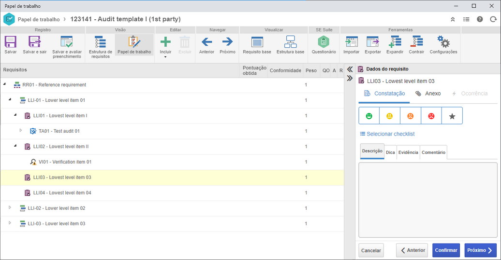
Task: Click the Exportar tool icon
Action: (x=372, y=42)
